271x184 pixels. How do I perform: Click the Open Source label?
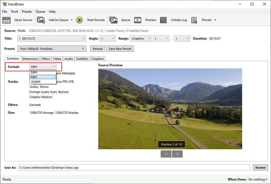pyautogui.click(x=23, y=20)
